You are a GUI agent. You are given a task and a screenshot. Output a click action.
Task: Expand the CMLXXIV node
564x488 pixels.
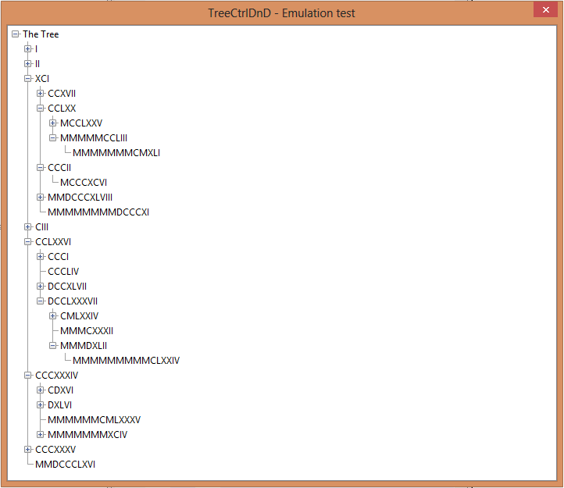point(53,315)
